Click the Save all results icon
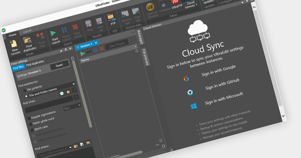 pyautogui.click(x=99, y=21)
